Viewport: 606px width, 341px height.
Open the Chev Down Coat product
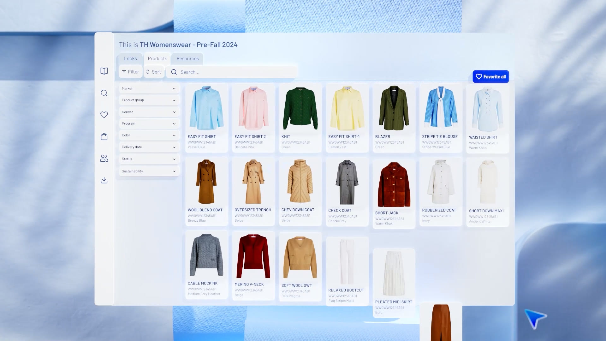tap(300, 191)
